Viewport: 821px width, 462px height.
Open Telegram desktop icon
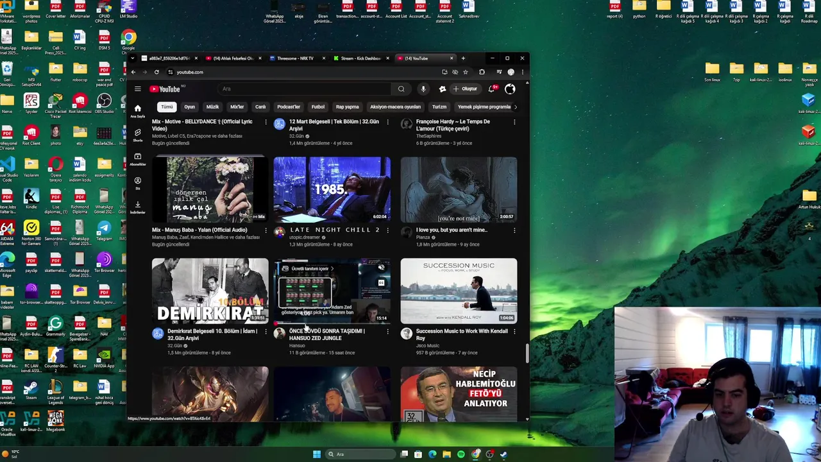[x=104, y=231]
